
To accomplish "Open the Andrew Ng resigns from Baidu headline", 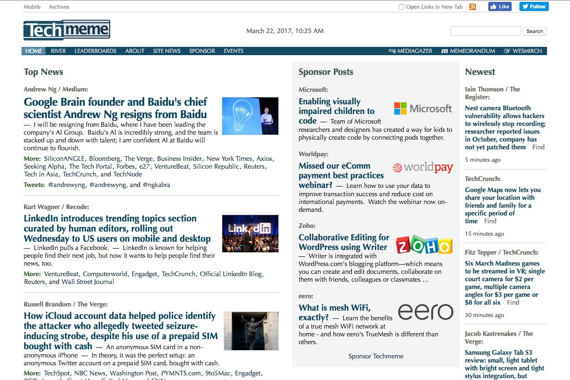I will [115, 108].
